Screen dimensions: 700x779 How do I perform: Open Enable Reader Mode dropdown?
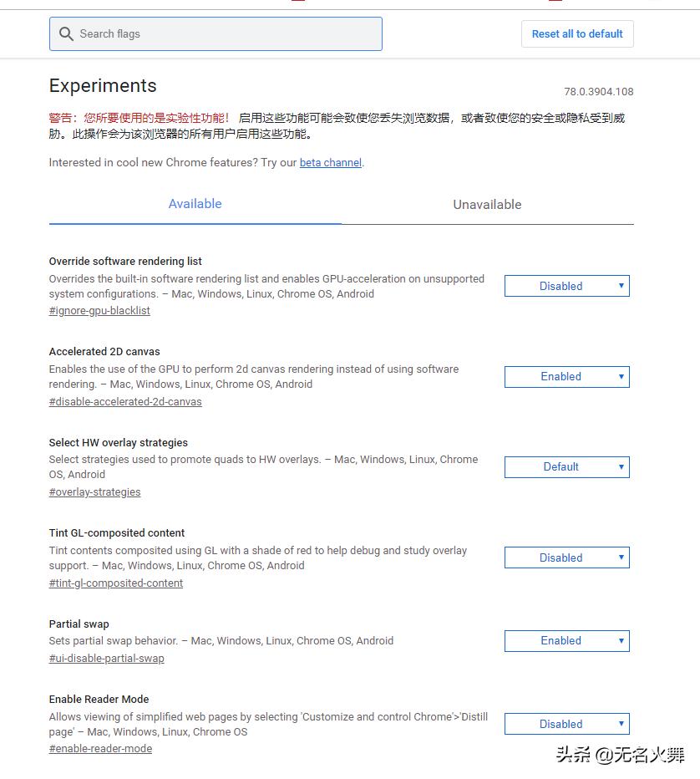click(x=566, y=724)
